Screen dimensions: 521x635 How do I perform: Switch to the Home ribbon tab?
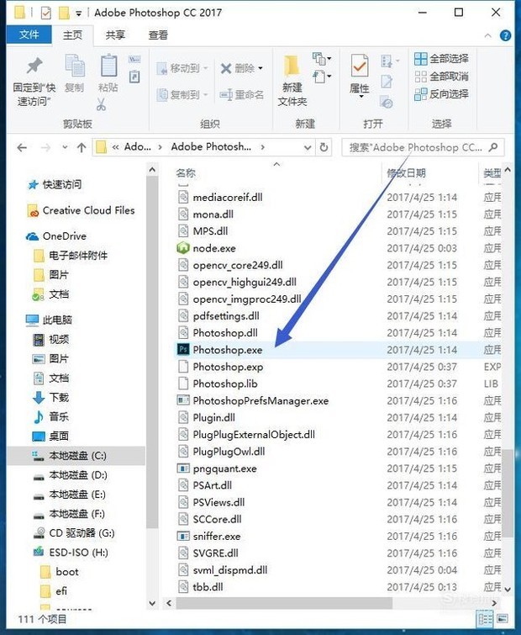pos(73,35)
